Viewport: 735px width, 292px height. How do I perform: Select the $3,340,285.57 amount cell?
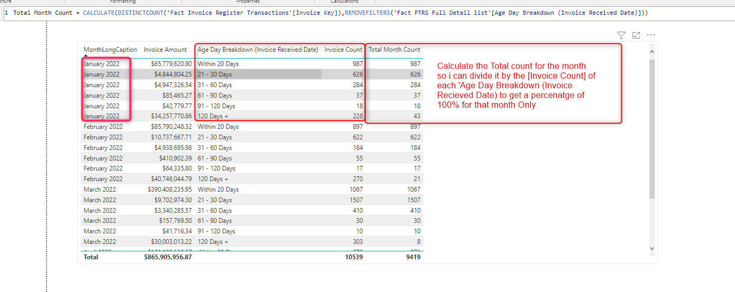point(173,211)
